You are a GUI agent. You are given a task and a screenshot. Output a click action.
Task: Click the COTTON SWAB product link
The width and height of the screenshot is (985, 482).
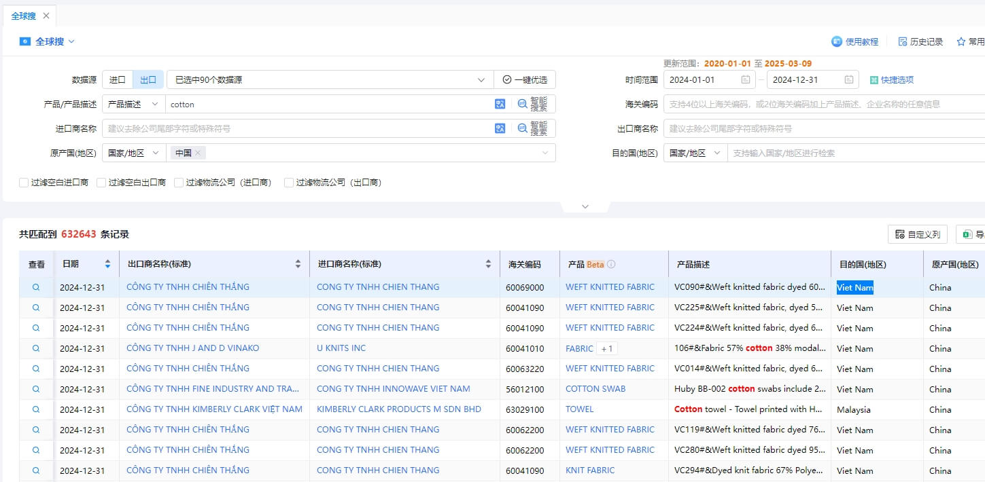[595, 389]
